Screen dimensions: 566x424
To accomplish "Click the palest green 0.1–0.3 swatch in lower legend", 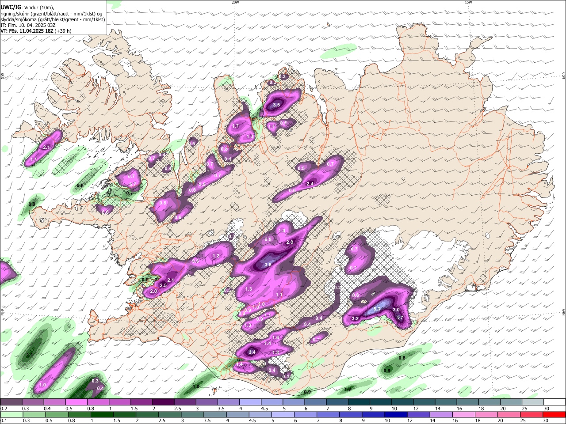I will click(x=11, y=414).
